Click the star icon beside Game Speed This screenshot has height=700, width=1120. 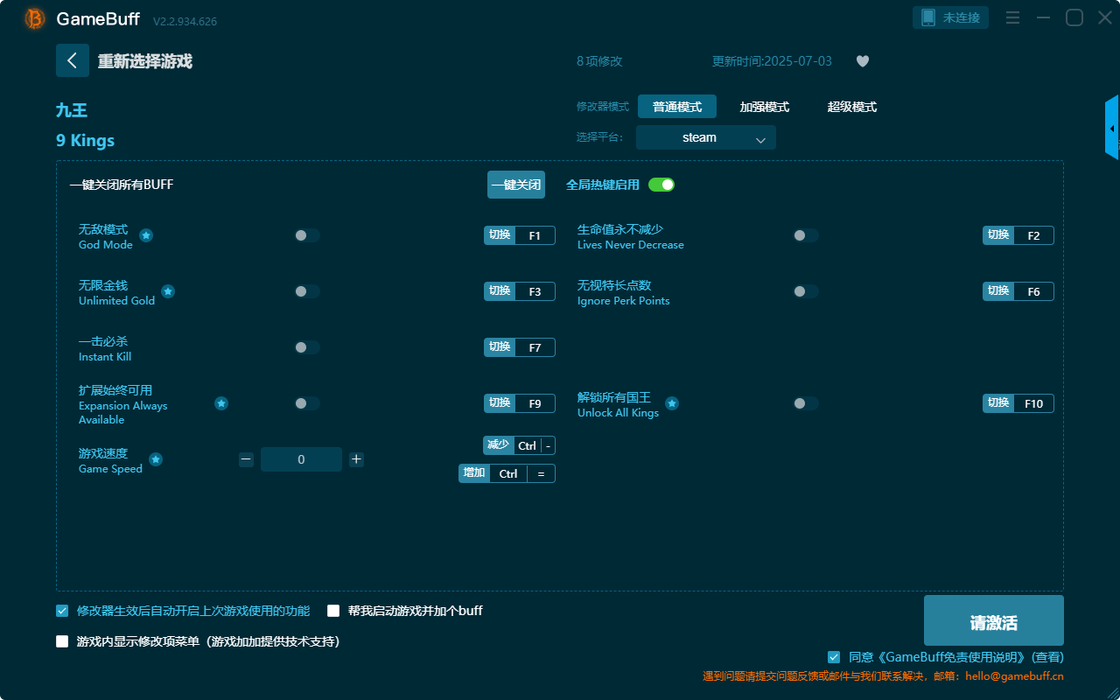(155, 458)
